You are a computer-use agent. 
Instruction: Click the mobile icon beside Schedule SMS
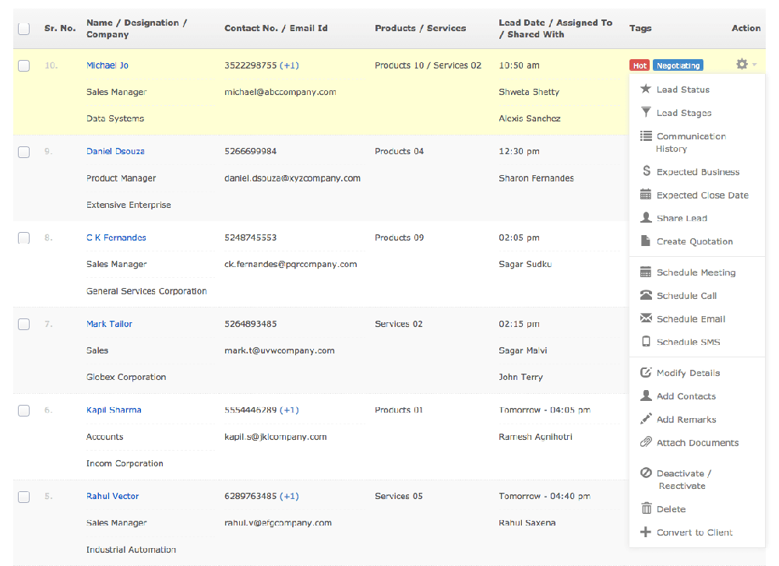click(x=646, y=341)
